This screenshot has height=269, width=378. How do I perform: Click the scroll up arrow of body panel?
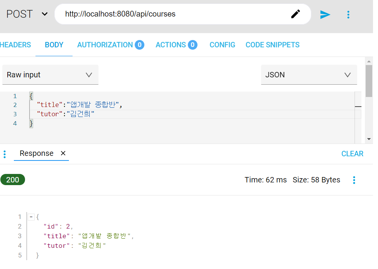tap(369, 61)
